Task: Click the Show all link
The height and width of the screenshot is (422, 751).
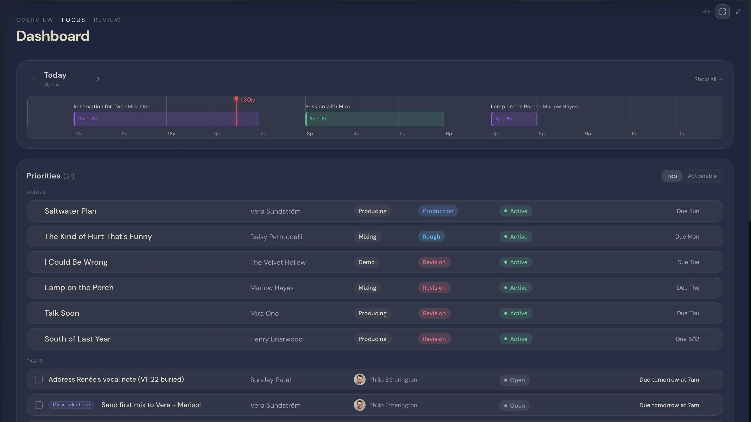Action: point(708,79)
